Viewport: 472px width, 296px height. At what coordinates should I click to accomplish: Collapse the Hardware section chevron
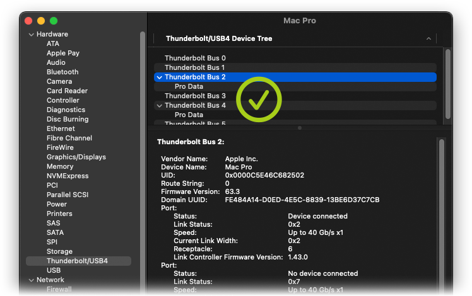coord(31,35)
